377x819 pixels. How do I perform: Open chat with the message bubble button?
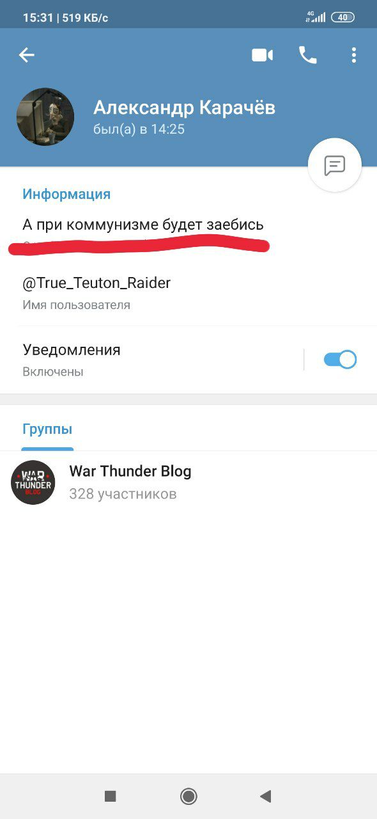(x=335, y=165)
